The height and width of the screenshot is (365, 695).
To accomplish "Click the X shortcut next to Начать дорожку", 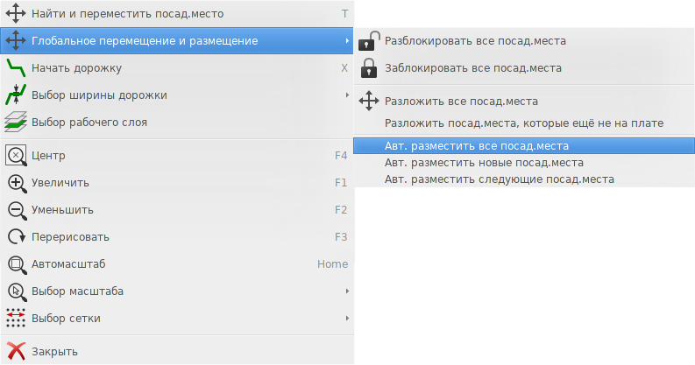I will 344,68.
